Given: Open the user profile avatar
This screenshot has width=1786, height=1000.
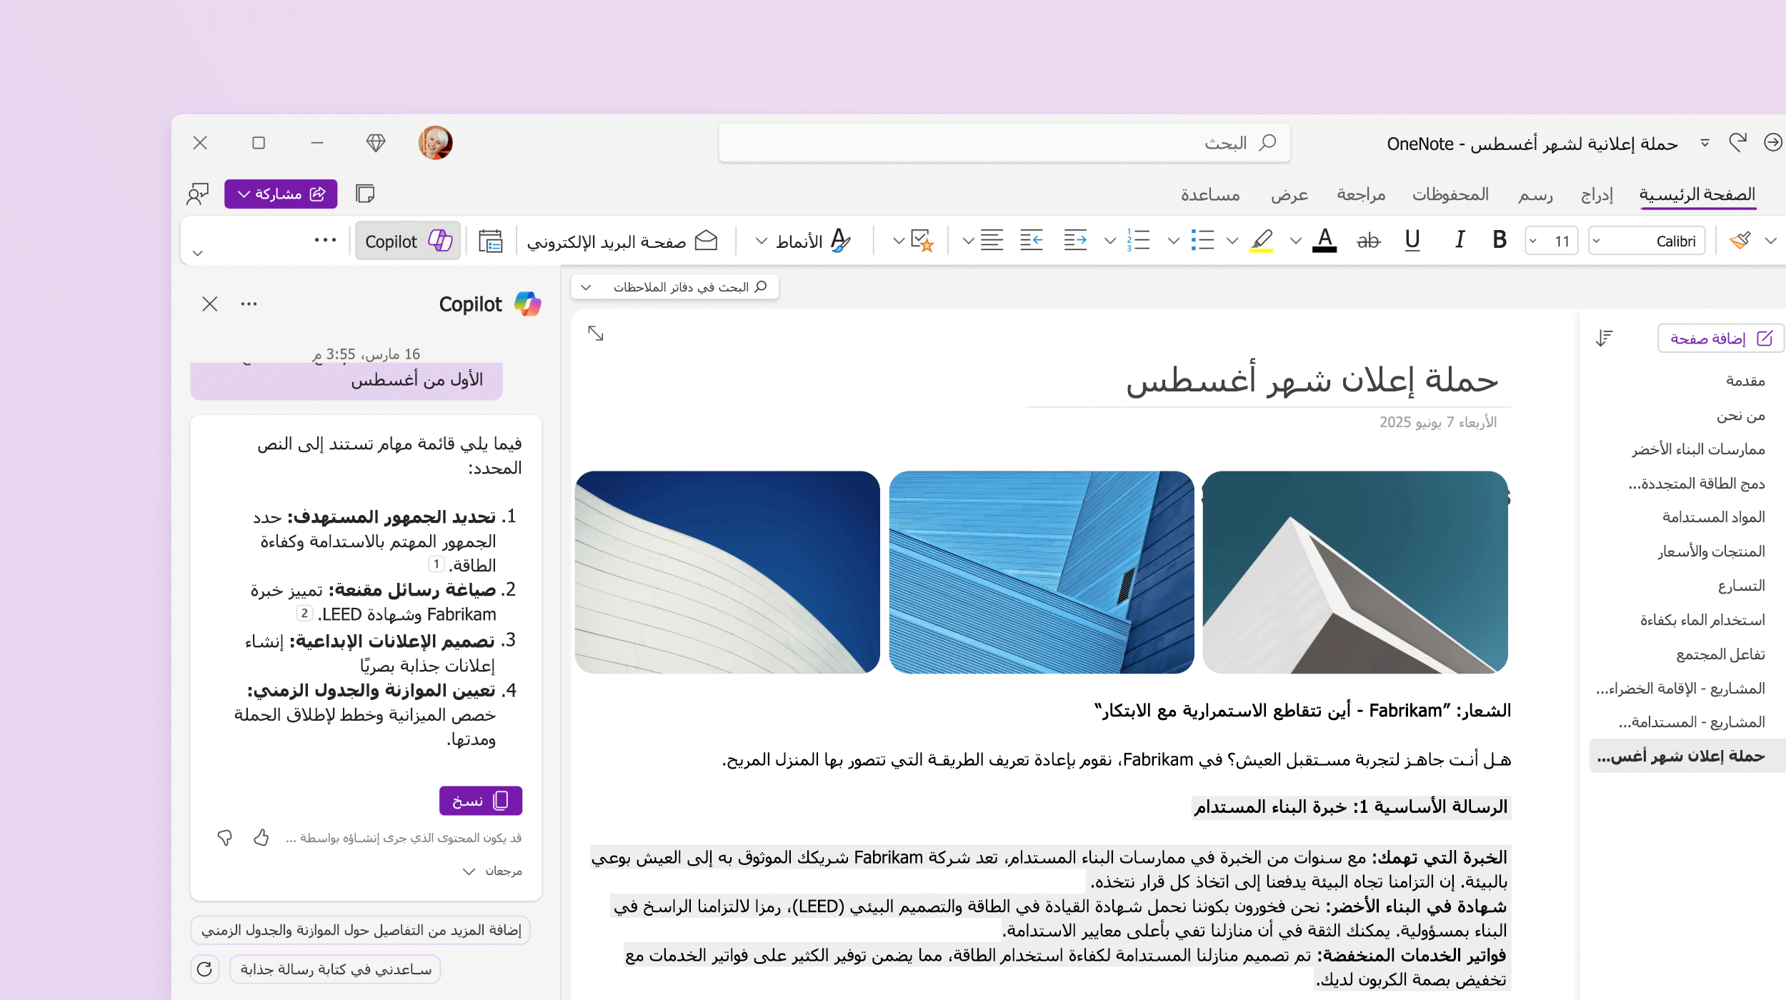Looking at the screenshot, I should pos(435,143).
